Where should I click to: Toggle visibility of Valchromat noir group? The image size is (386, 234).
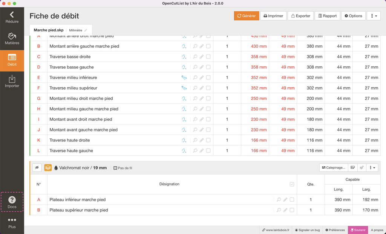coord(37,168)
